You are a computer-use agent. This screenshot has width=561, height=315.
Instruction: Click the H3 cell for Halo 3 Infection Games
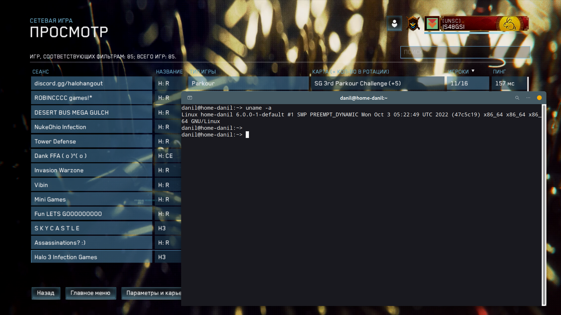click(x=168, y=257)
